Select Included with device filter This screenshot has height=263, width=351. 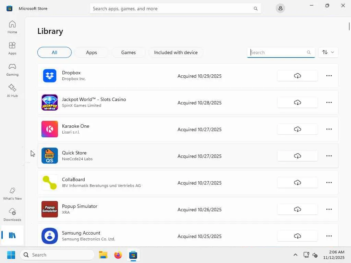(x=176, y=52)
